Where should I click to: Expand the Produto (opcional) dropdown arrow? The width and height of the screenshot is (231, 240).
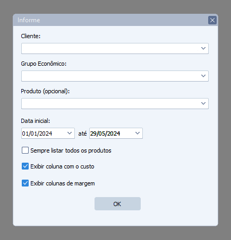tap(203, 103)
